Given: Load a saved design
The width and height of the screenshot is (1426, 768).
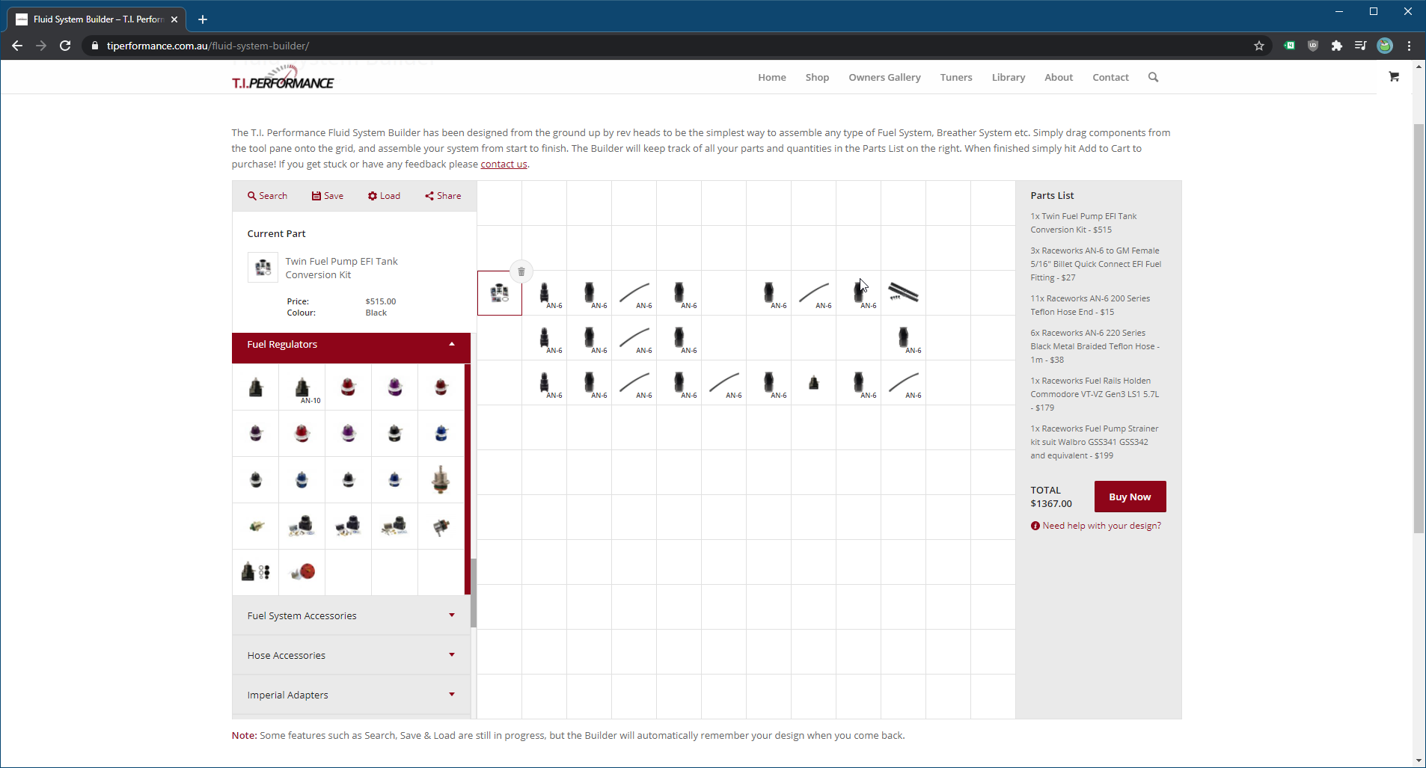Looking at the screenshot, I should [384, 196].
